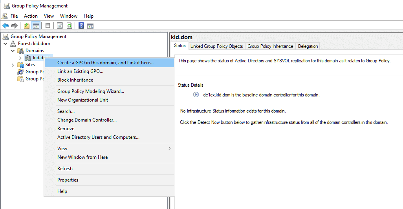The width and height of the screenshot is (403, 209).
Task: Toggle Show/Hide Console Tree toolbar button
Action: pyautogui.click(x=36, y=26)
